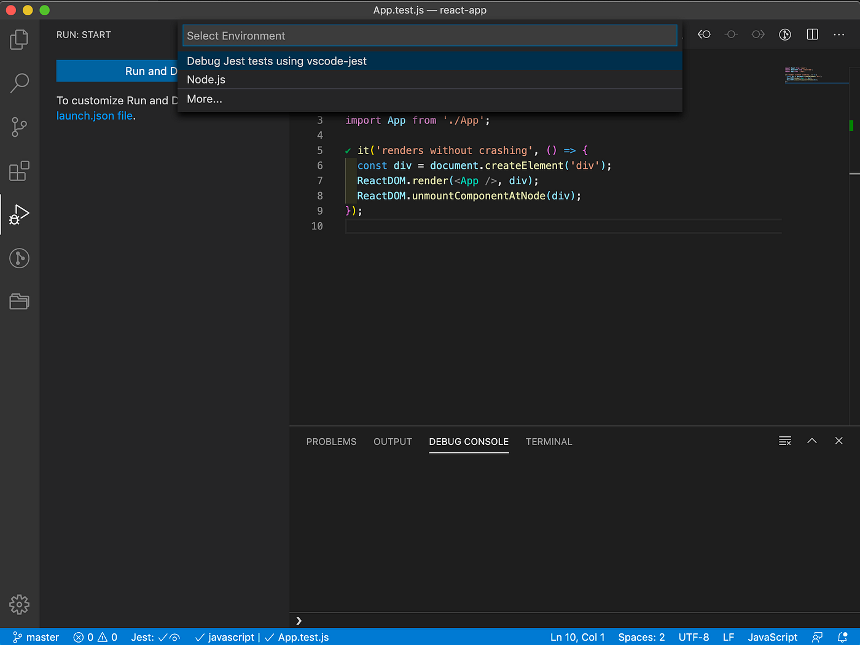Switch to the Debug Console tab
Viewport: 860px width, 645px height.
pos(469,442)
